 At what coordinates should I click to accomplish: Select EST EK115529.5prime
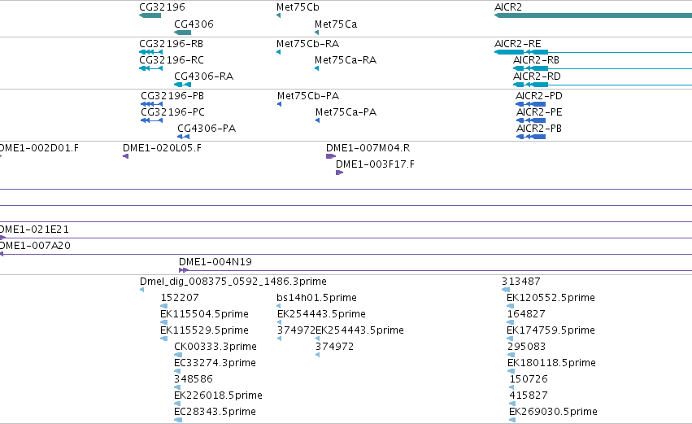click(x=163, y=339)
